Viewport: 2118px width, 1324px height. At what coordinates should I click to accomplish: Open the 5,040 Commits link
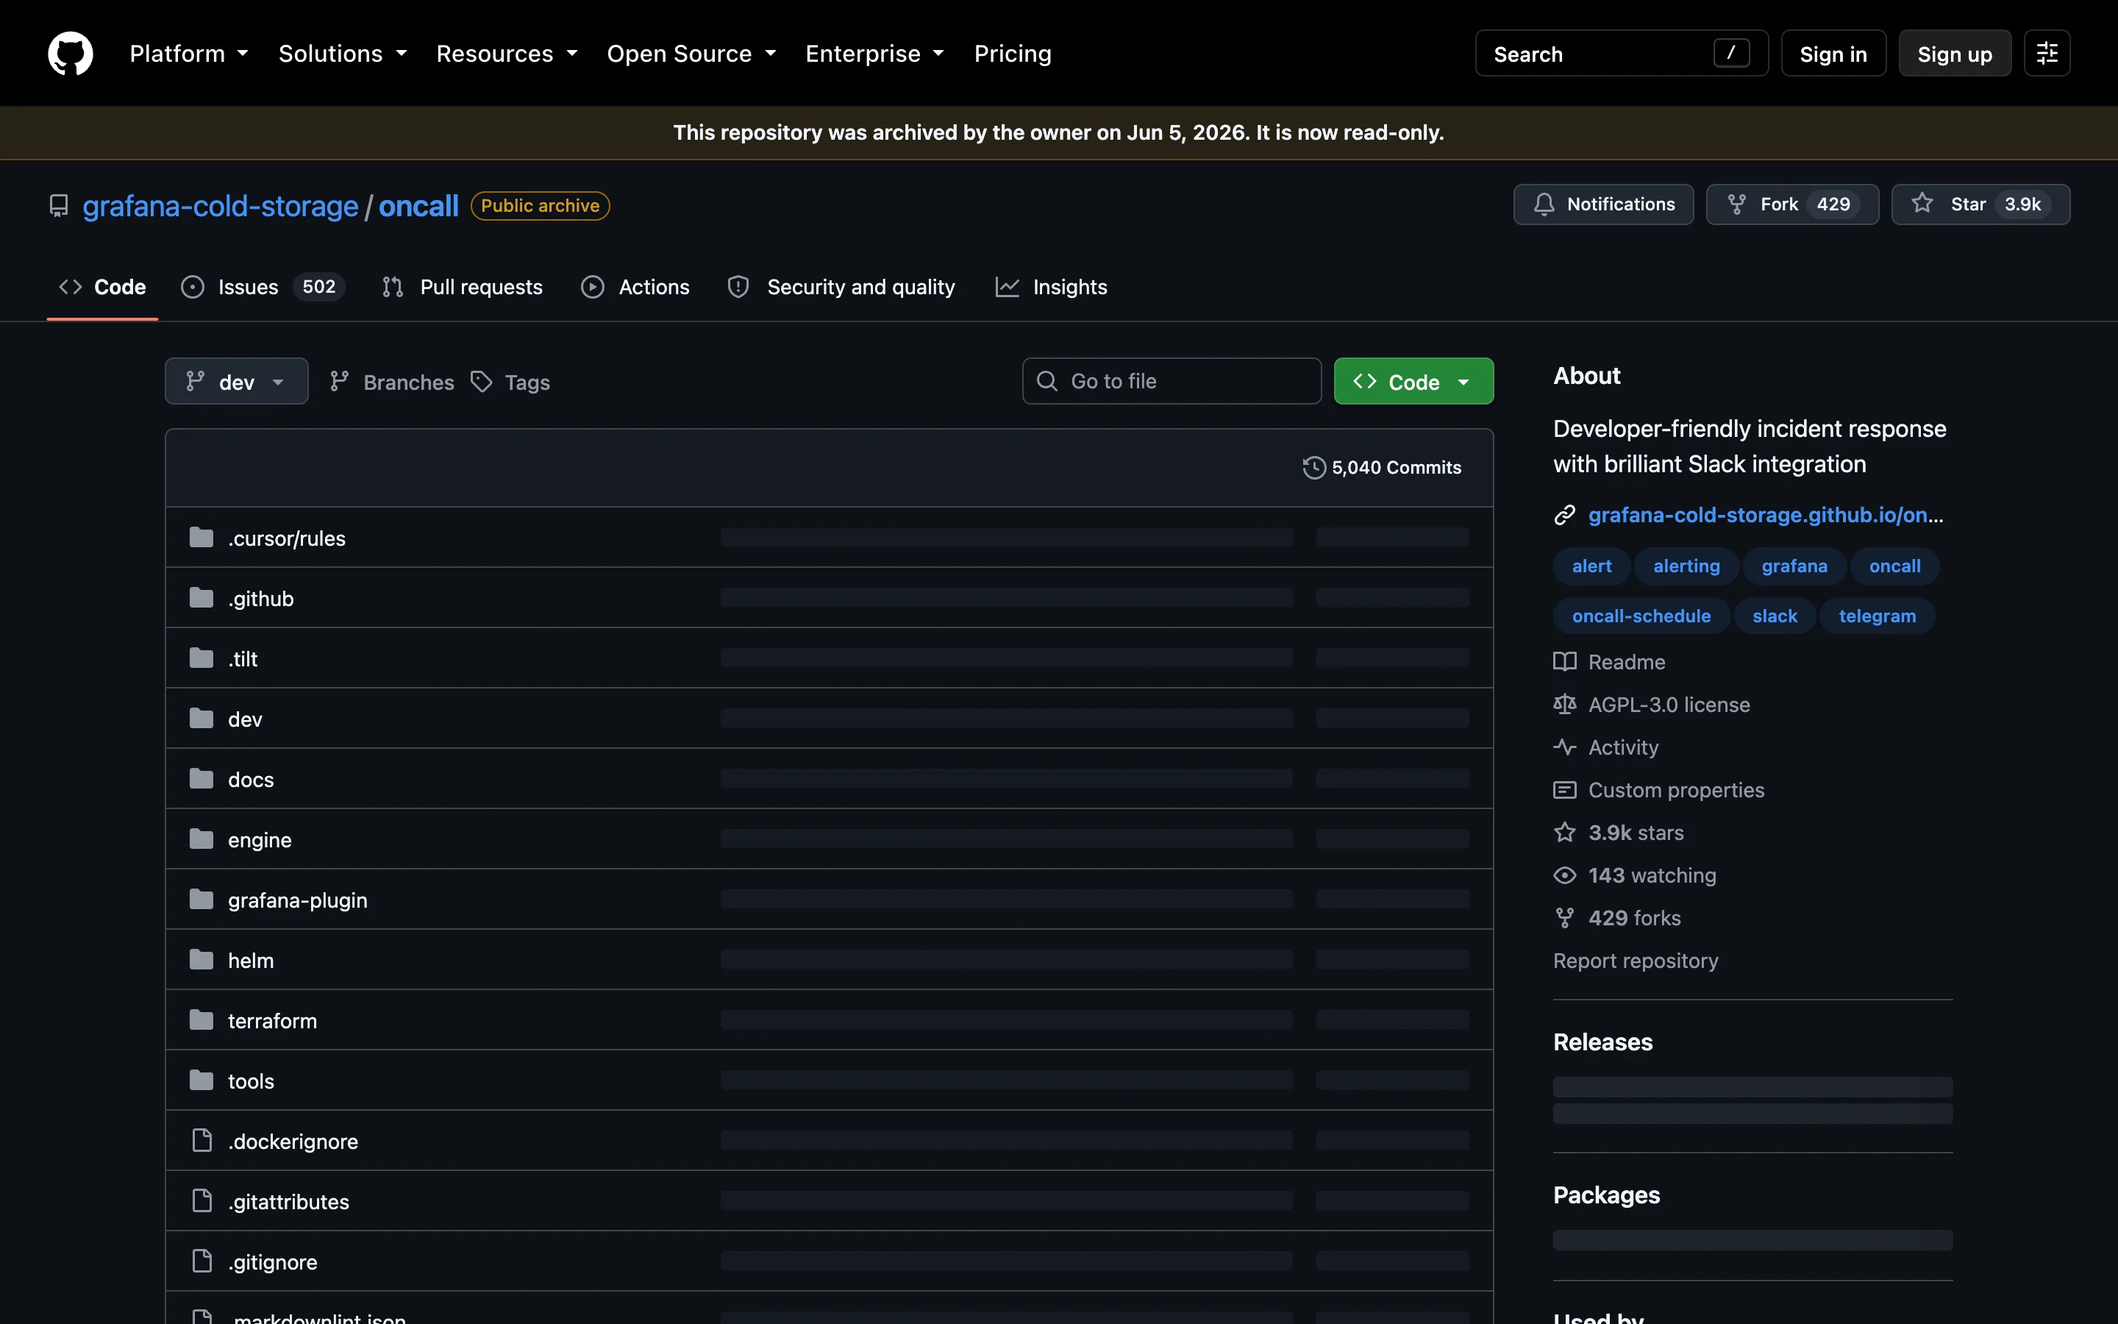(1382, 468)
